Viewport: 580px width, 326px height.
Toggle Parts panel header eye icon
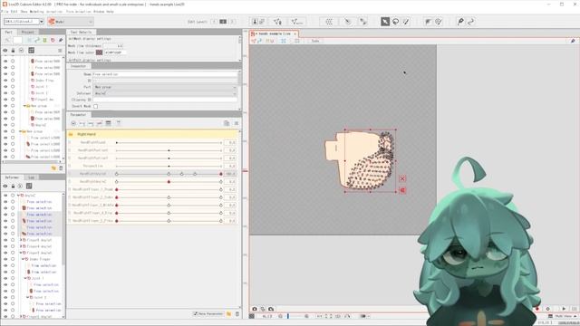(x=5, y=50)
